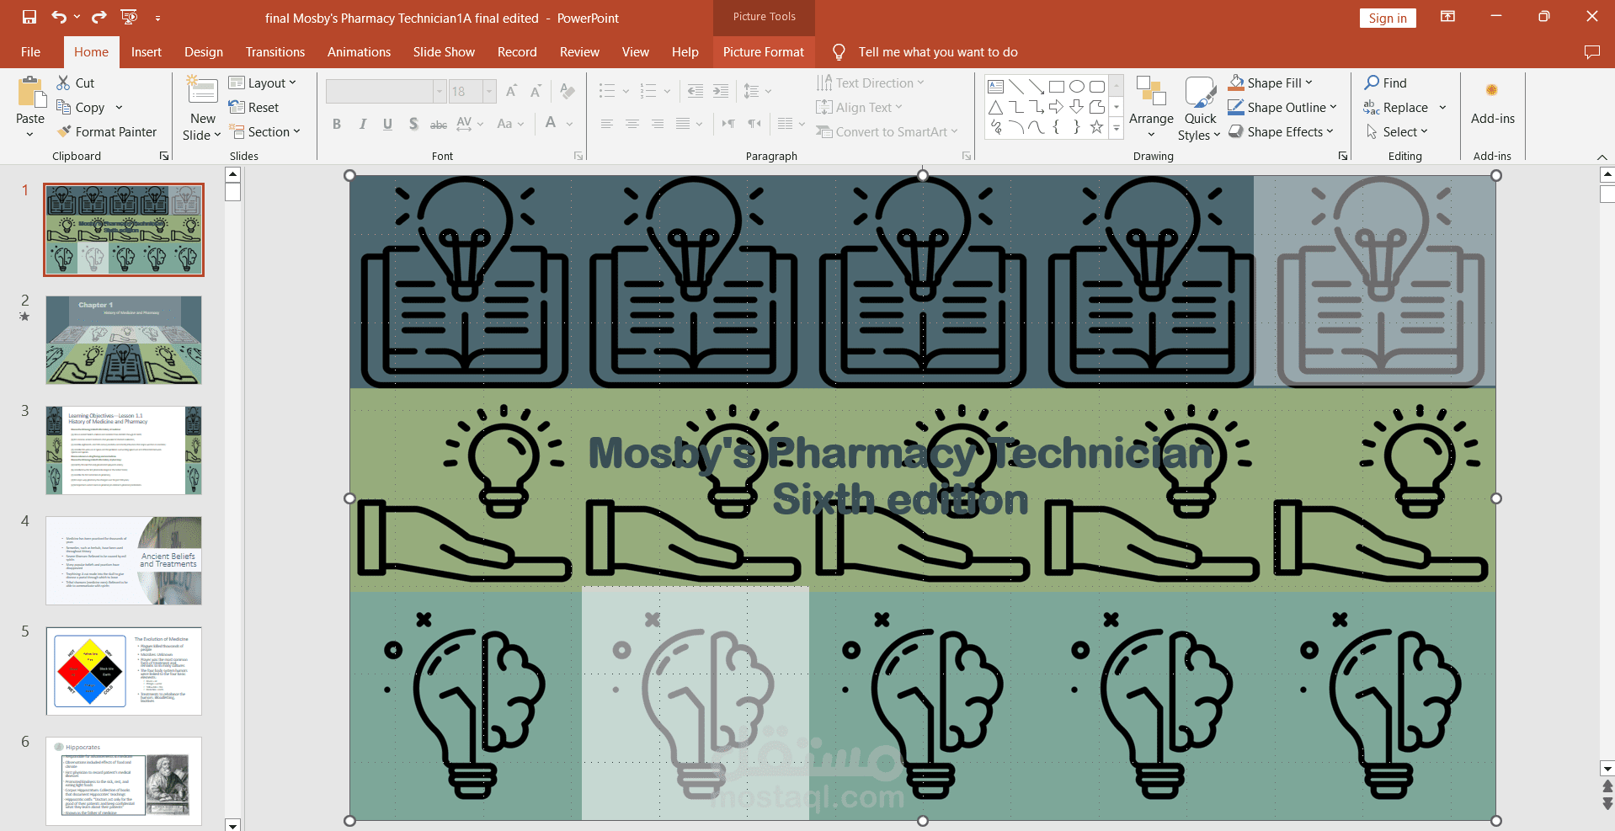
Task: Select slide 2 Chapter 1 thumbnail
Action: 124,340
